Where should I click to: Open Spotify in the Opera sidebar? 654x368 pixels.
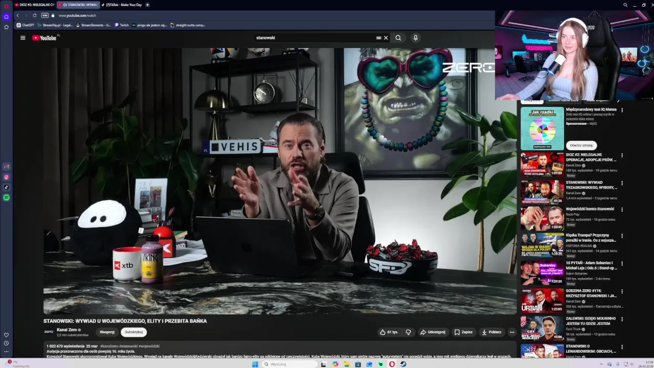point(6,197)
